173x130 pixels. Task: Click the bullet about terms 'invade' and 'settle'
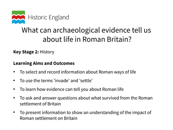click(x=56, y=80)
